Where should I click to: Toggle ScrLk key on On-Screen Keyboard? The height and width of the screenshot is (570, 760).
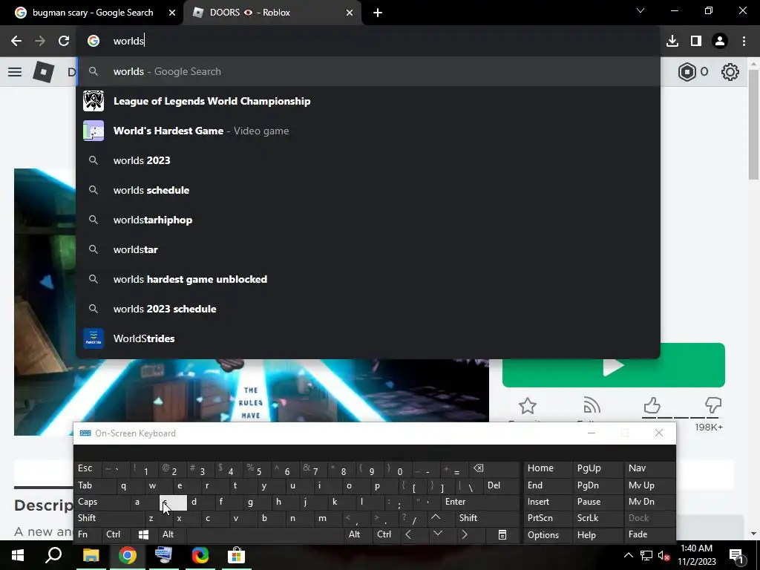pos(598,518)
